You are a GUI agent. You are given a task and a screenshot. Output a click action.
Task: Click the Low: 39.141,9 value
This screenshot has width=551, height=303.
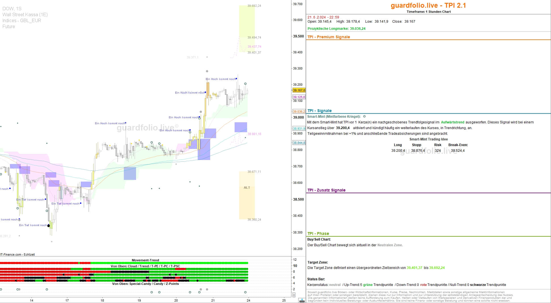pos(377,22)
